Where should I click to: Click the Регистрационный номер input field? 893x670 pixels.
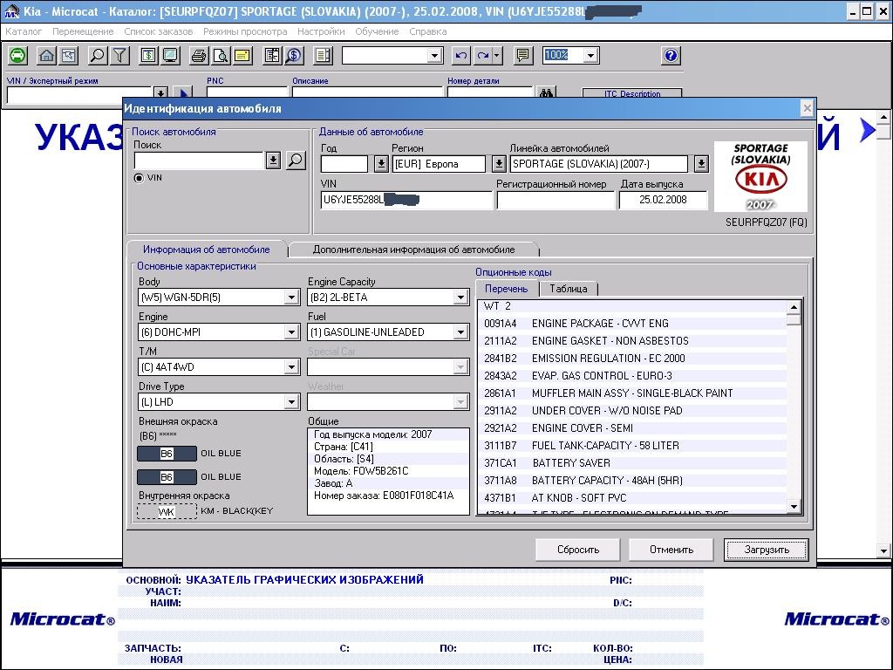tap(556, 200)
